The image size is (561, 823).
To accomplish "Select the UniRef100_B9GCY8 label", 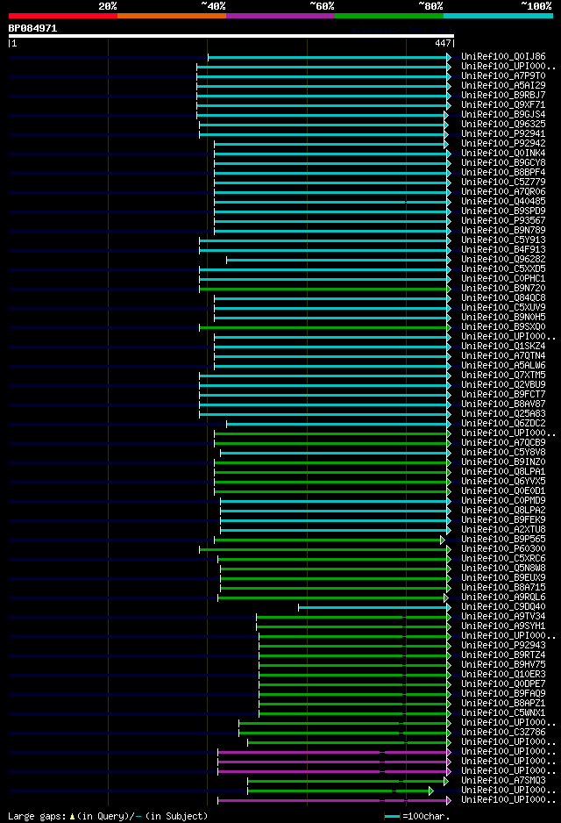I will point(503,162).
